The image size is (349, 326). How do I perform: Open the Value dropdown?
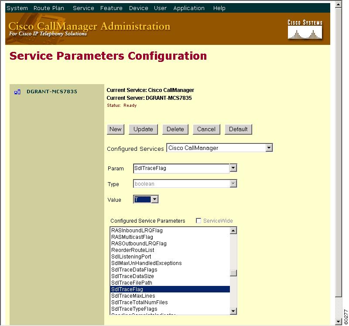click(x=146, y=199)
